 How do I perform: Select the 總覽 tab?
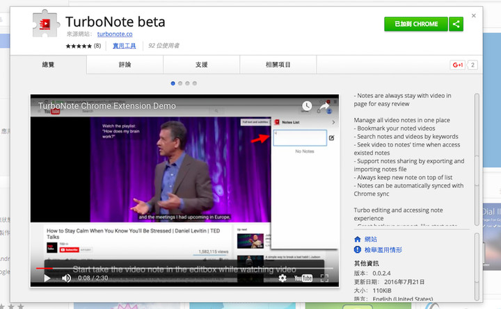coord(48,65)
